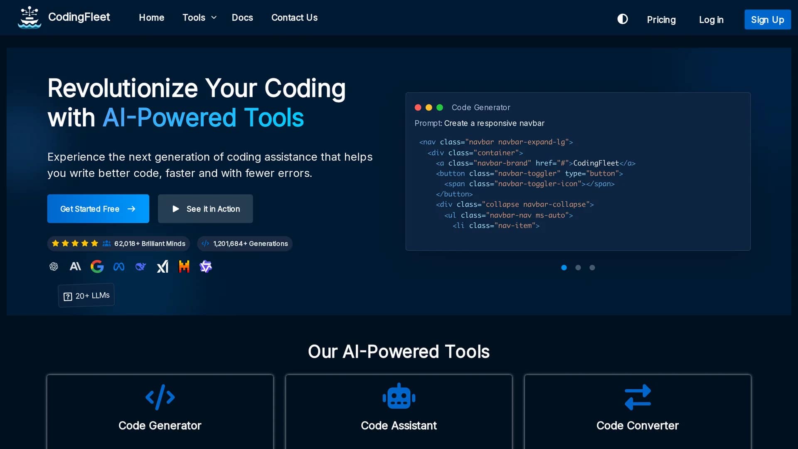Click the Meta logo icon
This screenshot has height=449, width=798.
click(119, 266)
